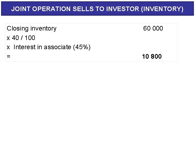Click the Closing inventory line

click(31, 28)
